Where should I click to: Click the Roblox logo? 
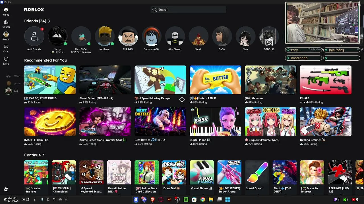click(34, 10)
